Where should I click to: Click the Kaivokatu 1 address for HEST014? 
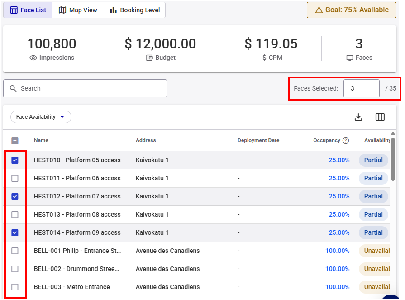point(152,232)
